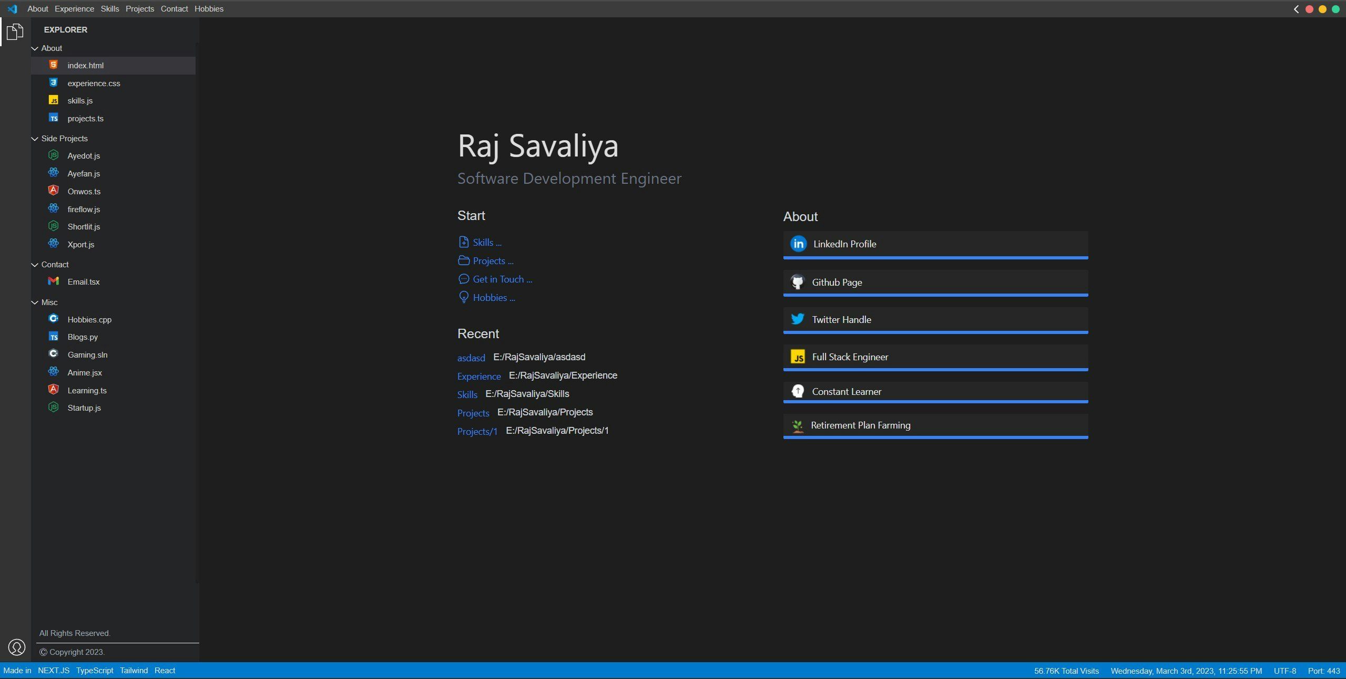Click the Full Stack Engineer card
This screenshot has height=679, width=1346.
935,358
